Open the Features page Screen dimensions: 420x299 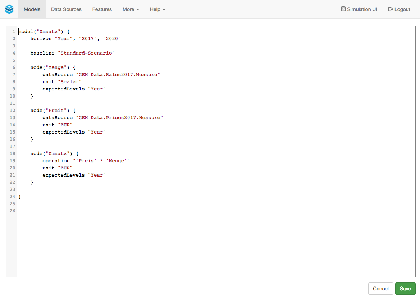[102, 9]
